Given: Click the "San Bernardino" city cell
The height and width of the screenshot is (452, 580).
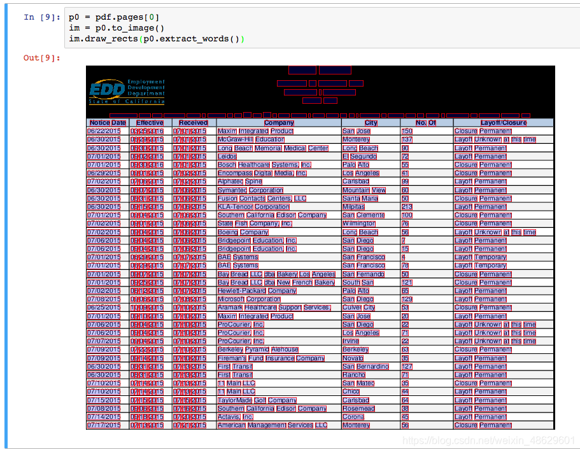Looking at the screenshot, I should coord(365,367).
